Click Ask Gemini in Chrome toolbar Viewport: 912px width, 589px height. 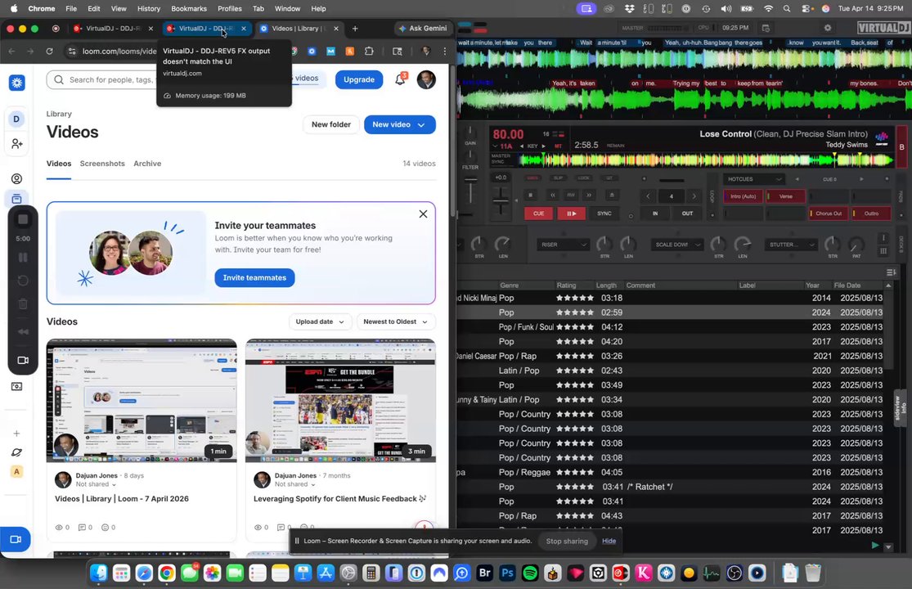coord(423,29)
